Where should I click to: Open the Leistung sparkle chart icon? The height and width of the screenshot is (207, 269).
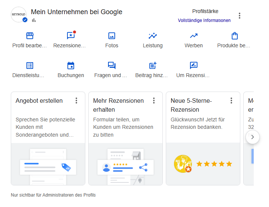pyautogui.click(x=153, y=36)
